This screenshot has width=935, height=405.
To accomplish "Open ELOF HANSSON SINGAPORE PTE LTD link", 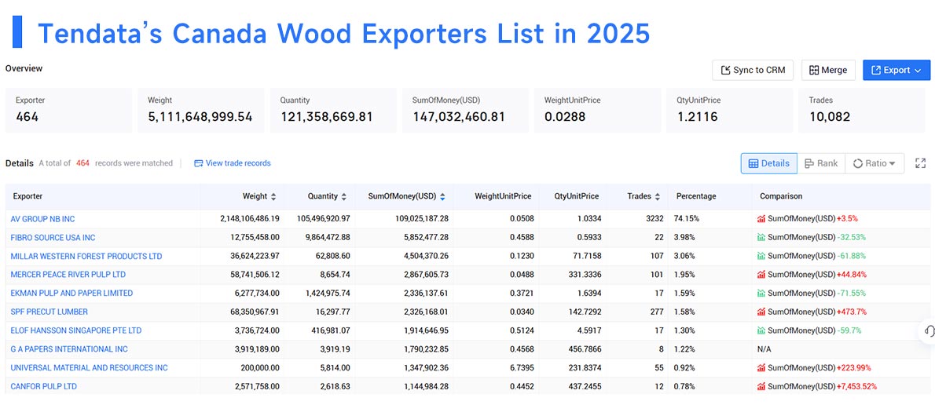I will point(76,330).
